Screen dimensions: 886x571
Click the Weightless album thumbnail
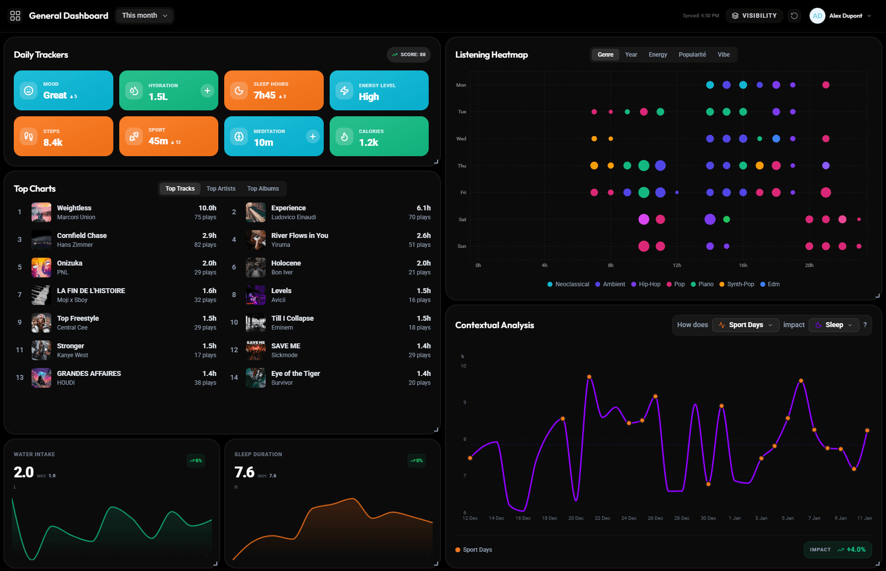pos(41,212)
